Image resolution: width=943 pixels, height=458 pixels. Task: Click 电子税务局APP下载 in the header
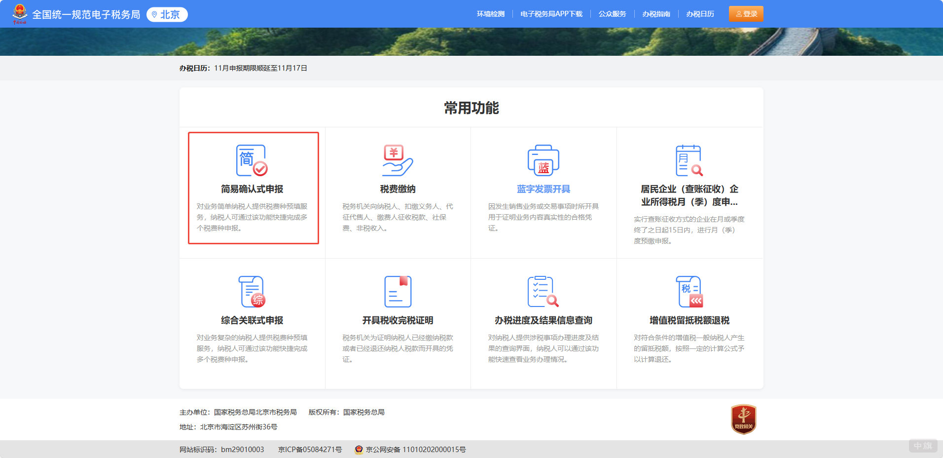(551, 14)
